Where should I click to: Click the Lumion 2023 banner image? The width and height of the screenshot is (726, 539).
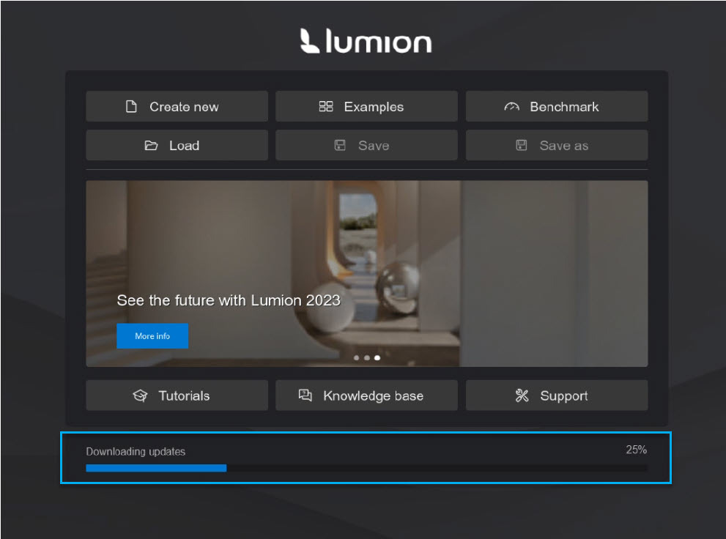366,273
